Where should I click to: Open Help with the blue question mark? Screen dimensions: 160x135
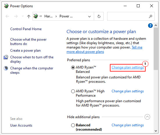tap(150, 26)
